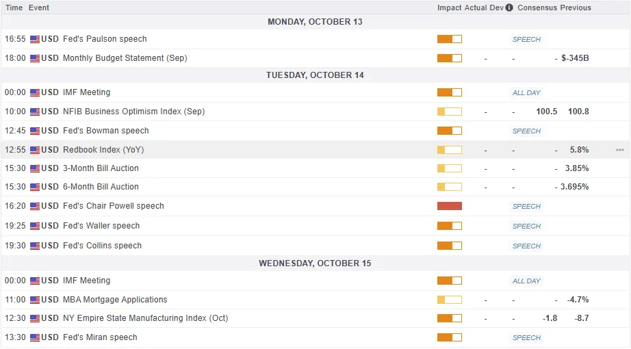Click the red impact bar for Powell speech
The width and height of the screenshot is (631, 349).
[x=449, y=206]
